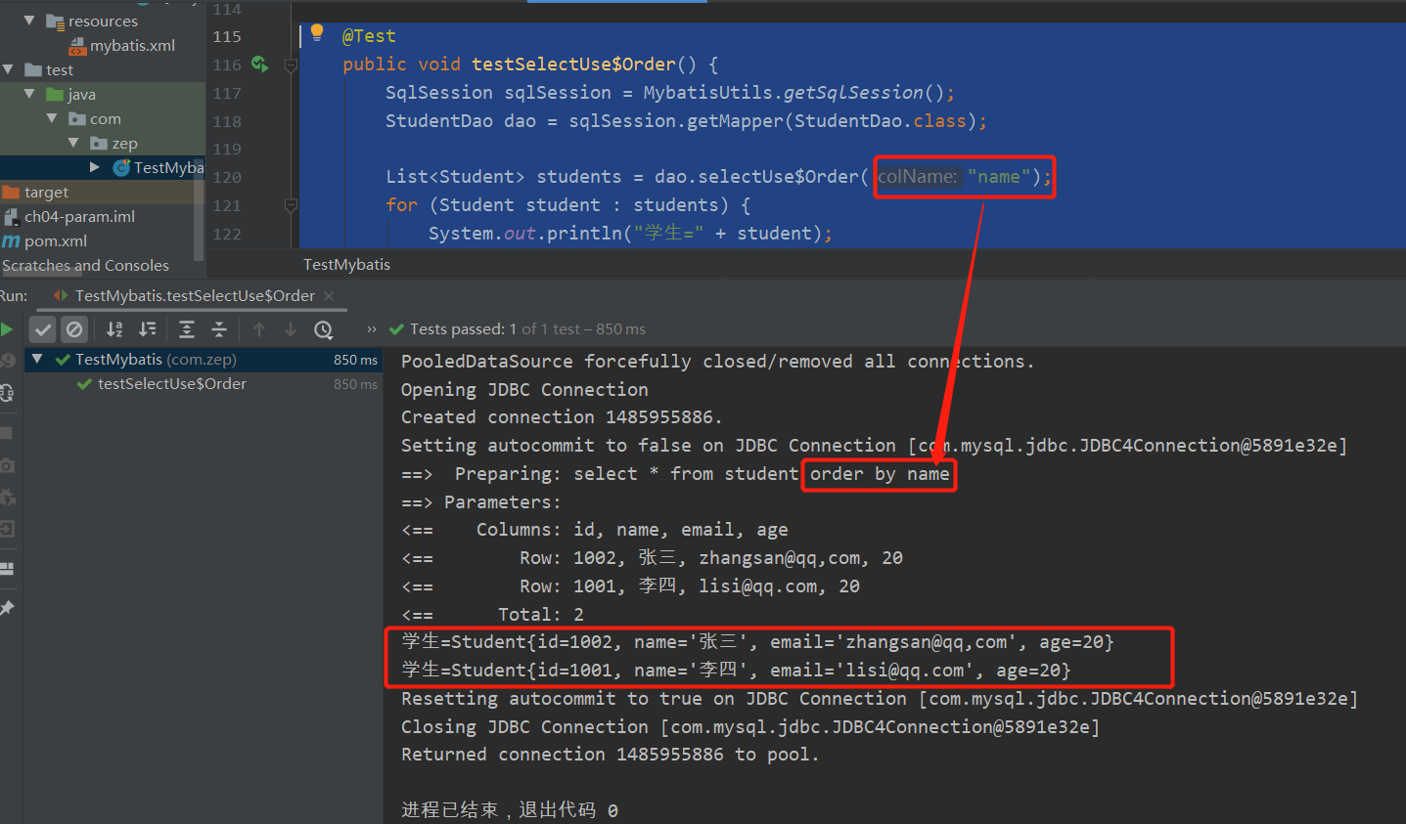Click the TestMybatis breadcrumb below editor
Viewport: 1406px width, 824px height.
(346, 264)
